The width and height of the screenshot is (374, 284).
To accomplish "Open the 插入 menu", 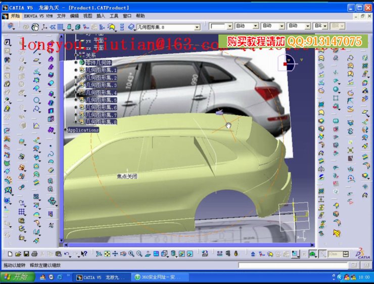I will [101, 16].
